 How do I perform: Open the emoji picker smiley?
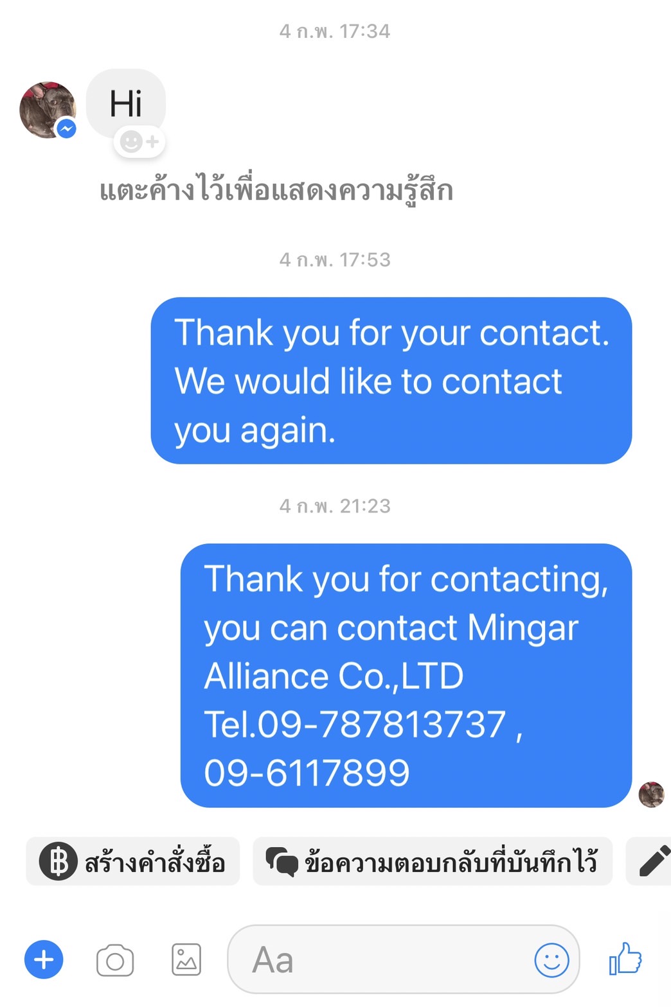point(552,960)
